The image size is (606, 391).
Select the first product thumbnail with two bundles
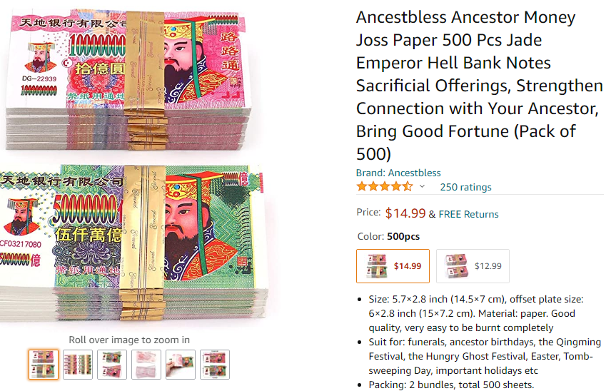point(44,364)
